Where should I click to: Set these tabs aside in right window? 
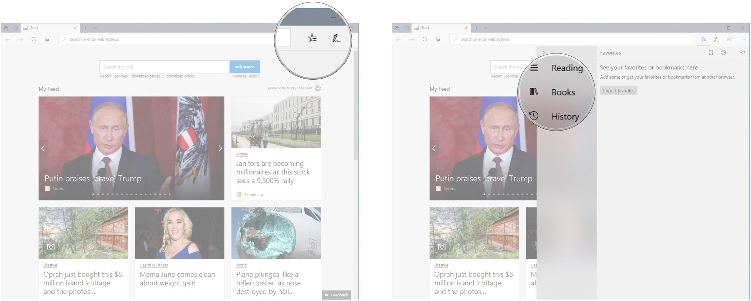406,28
